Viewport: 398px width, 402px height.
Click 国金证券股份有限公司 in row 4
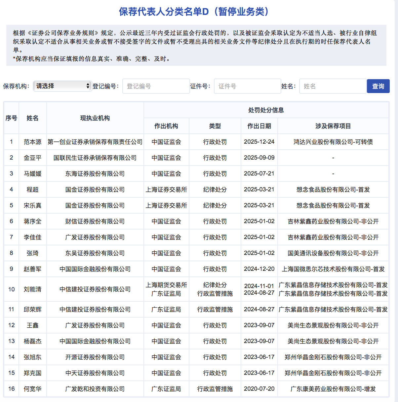point(95,189)
